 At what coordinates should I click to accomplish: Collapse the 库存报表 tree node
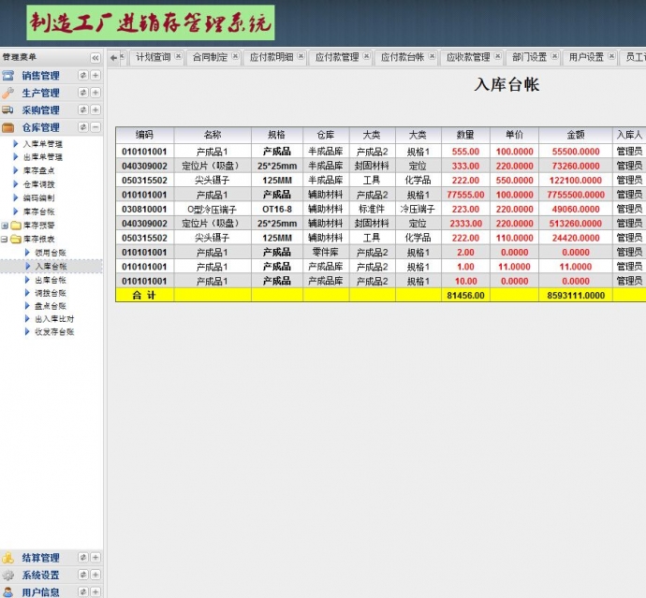tap(5, 239)
